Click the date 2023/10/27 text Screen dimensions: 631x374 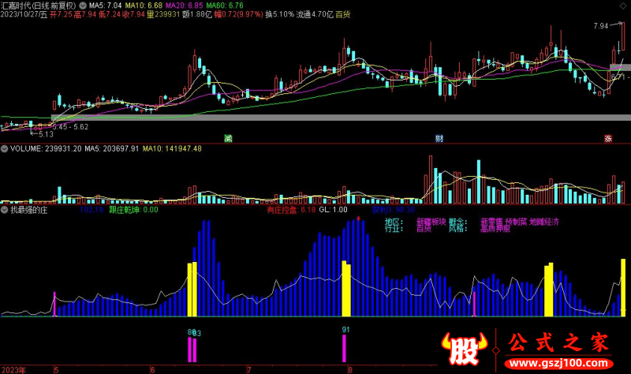click(20, 15)
